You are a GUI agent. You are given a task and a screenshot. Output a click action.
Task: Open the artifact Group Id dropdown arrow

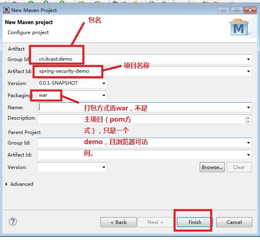(x=248, y=59)
